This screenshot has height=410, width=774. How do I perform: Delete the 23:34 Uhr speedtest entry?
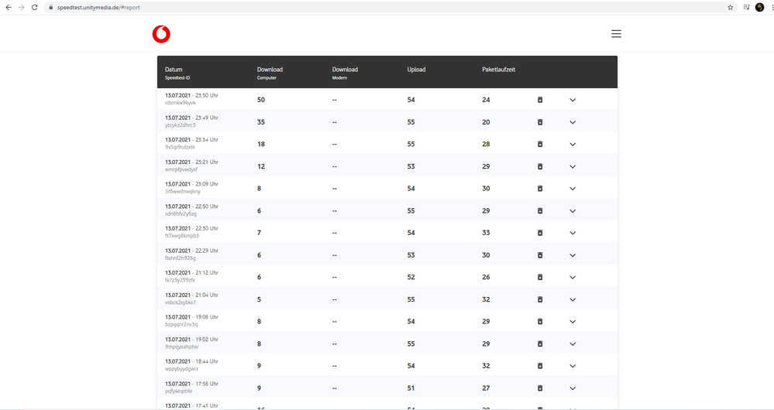pyautogui.click(x=540, y=145)
